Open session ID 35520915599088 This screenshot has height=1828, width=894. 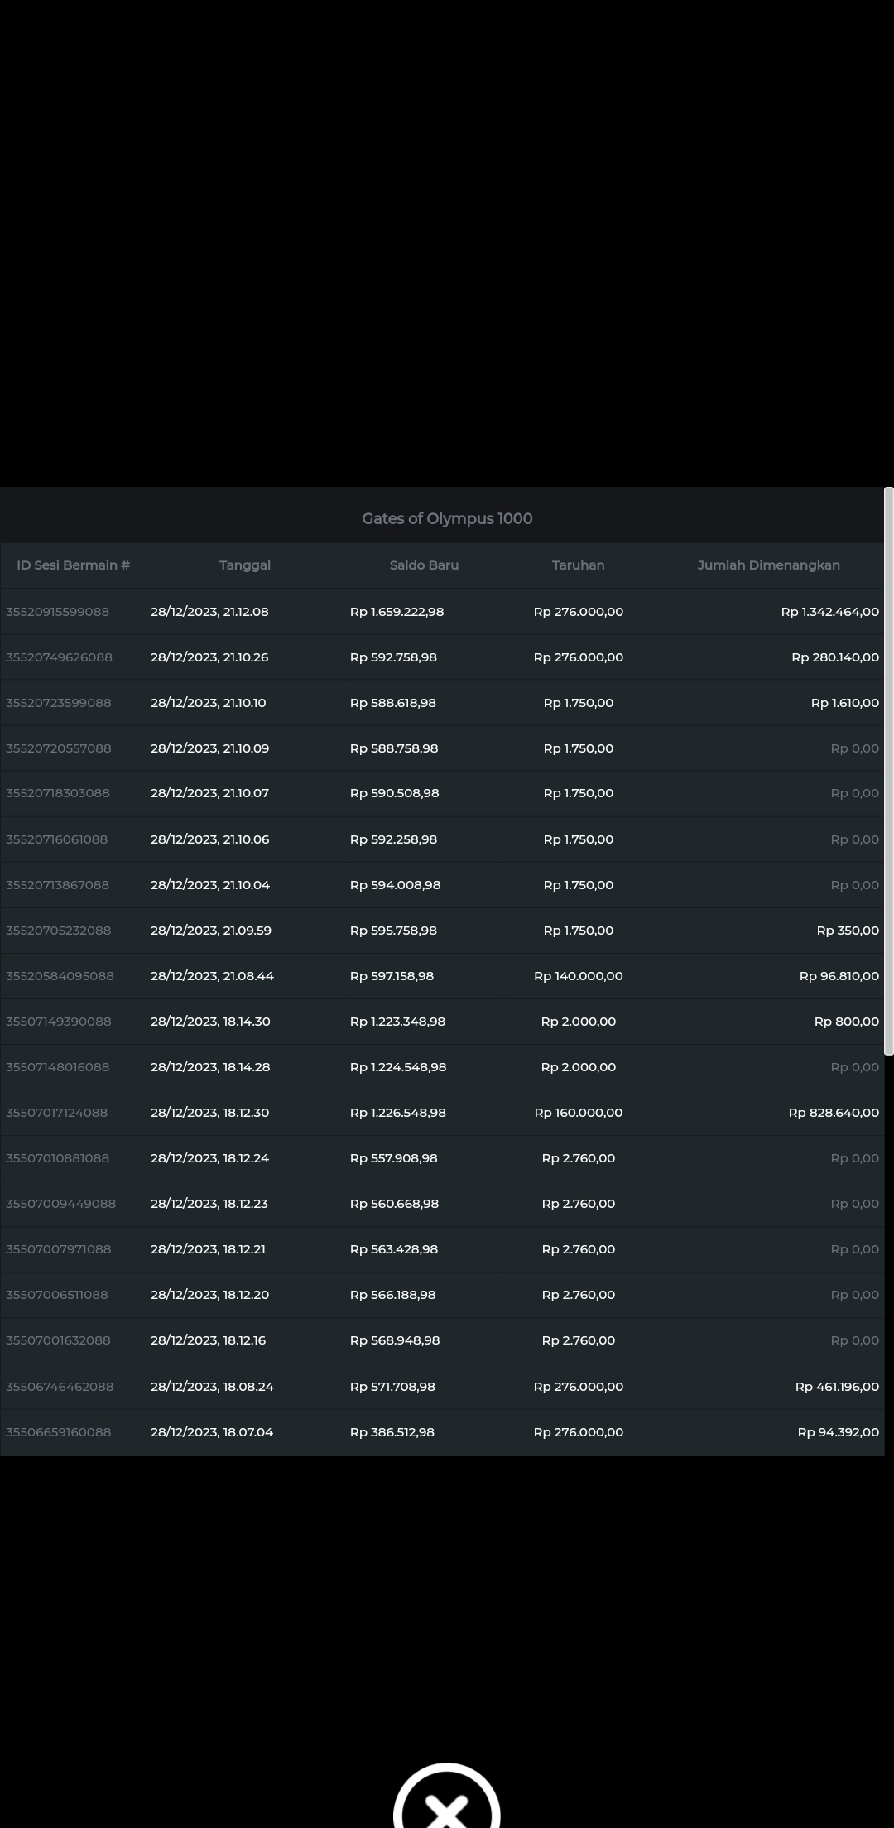(x=57, y=612)
